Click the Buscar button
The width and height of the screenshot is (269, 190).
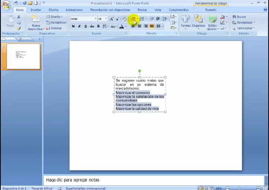click(239, 17)
